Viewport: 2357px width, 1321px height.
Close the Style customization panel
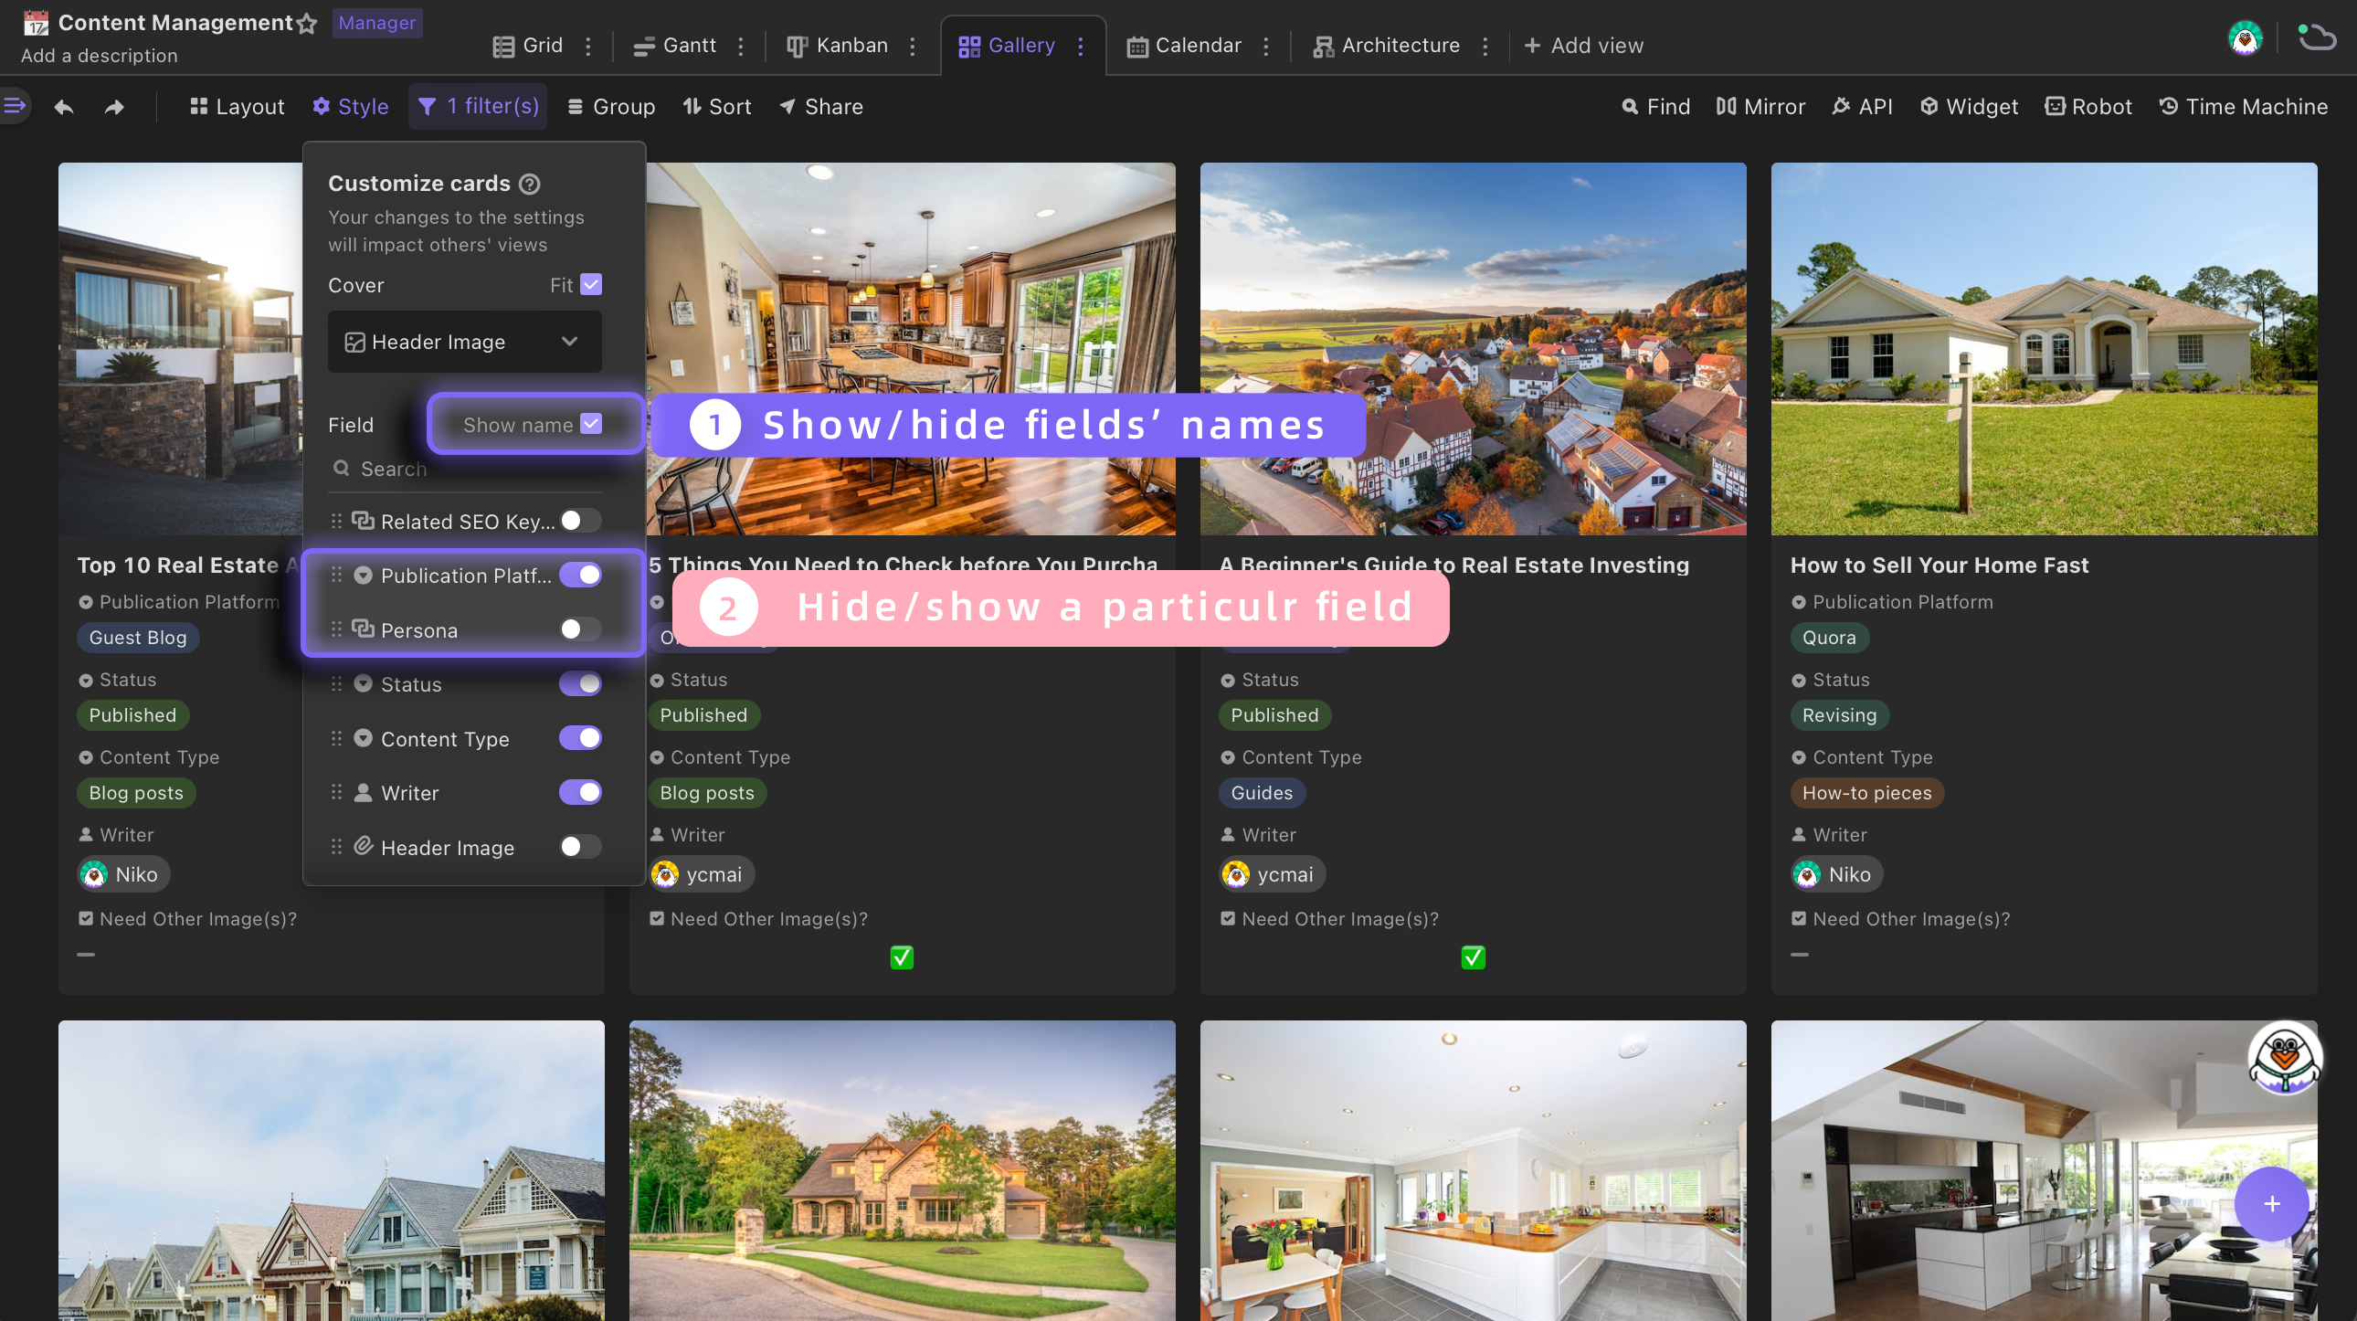point(351,107)
